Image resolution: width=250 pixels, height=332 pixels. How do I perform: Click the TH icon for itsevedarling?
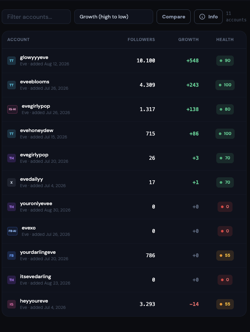[12, 280]
